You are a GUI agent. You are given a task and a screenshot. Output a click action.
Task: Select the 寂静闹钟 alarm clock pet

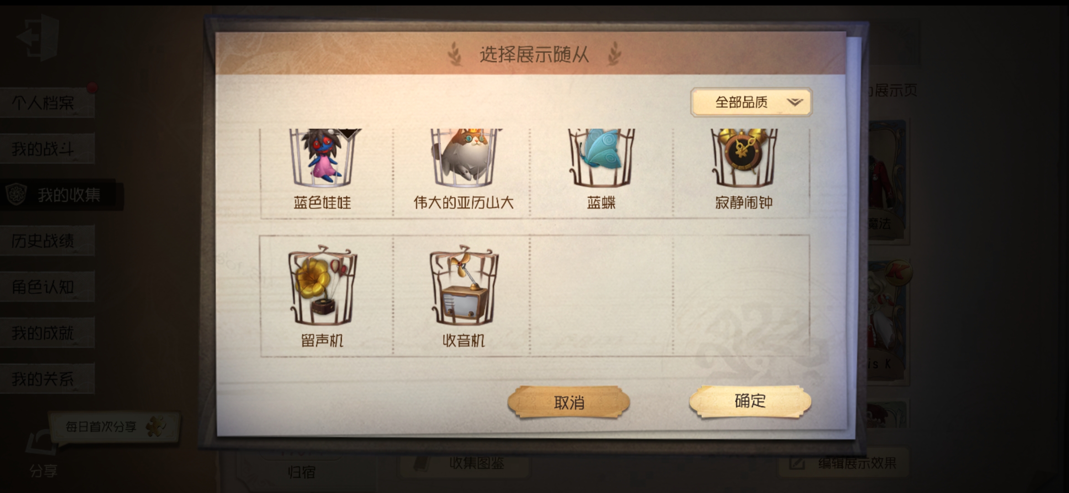pyautogui.click(x=742, y=173)
